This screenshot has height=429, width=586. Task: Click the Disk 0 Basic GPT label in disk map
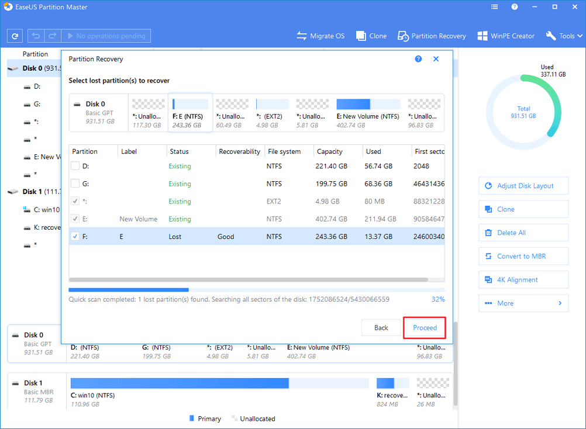click(37, 344)
